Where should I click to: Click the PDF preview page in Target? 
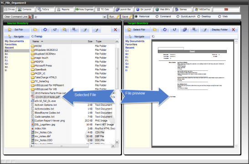[193, 94]
